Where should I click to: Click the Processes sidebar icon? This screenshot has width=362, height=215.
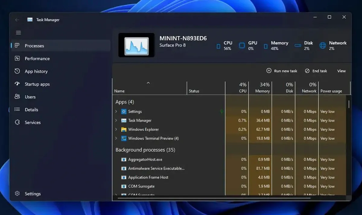17,46
